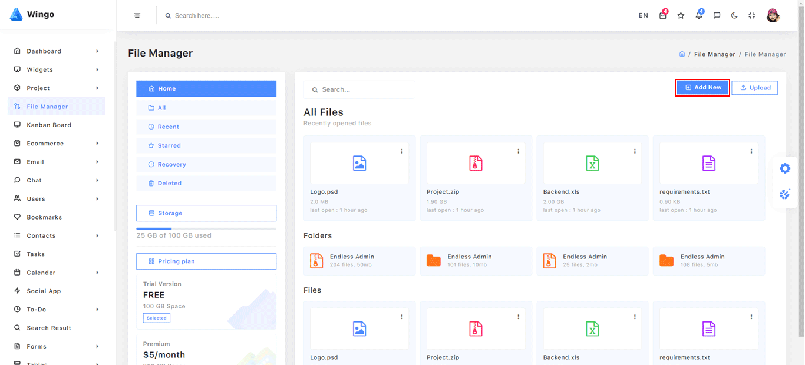Click the storage usage progress bar
The width and height of the screenshot is (805, 365).
click(206, 228)
